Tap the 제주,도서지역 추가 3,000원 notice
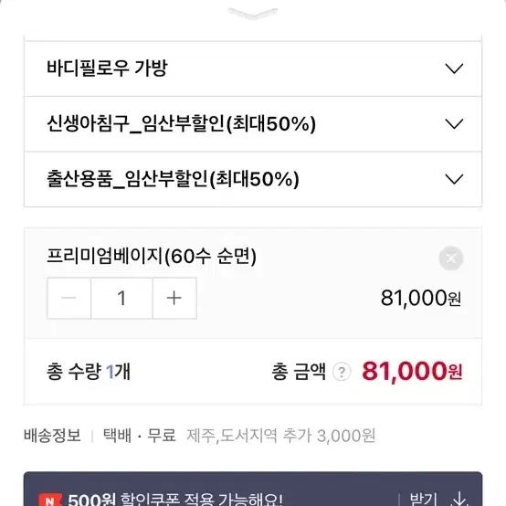This screenshot has width=506, height=506. 281,436
